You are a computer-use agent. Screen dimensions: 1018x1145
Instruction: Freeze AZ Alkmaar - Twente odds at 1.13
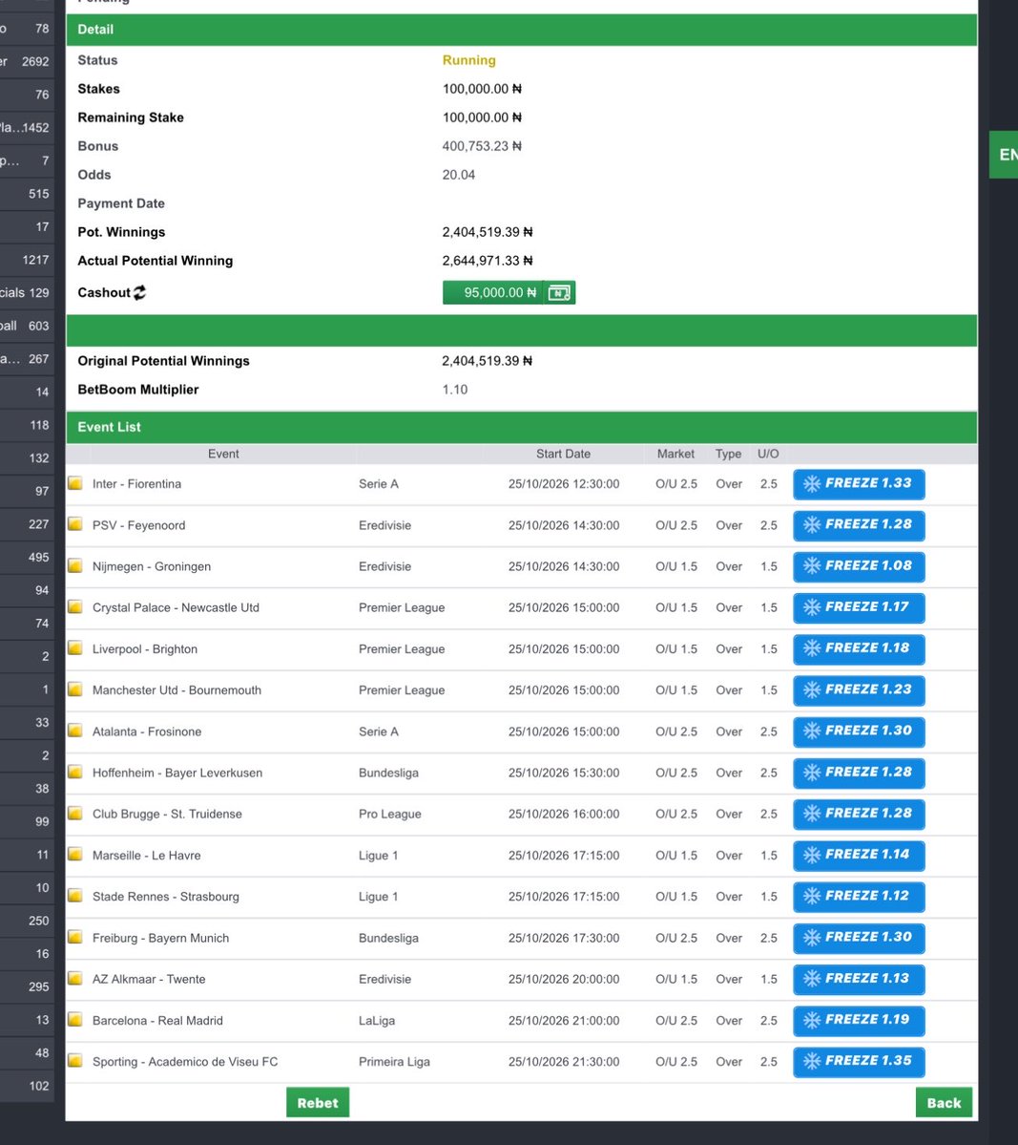[859, 979]
